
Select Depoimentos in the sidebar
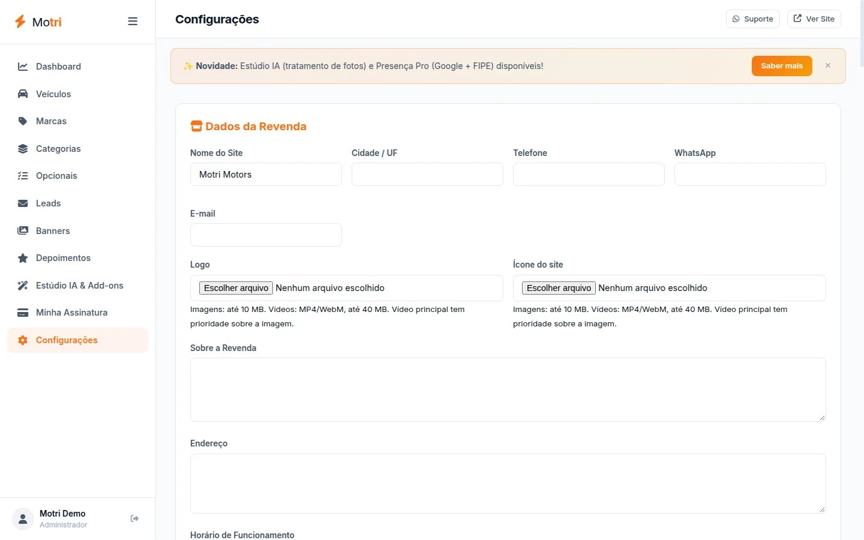(77, 258)
